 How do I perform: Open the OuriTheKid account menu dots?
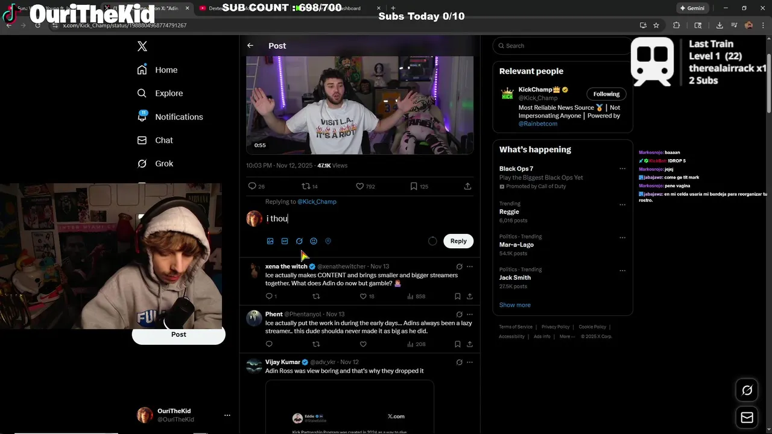[x=227, y=415]
